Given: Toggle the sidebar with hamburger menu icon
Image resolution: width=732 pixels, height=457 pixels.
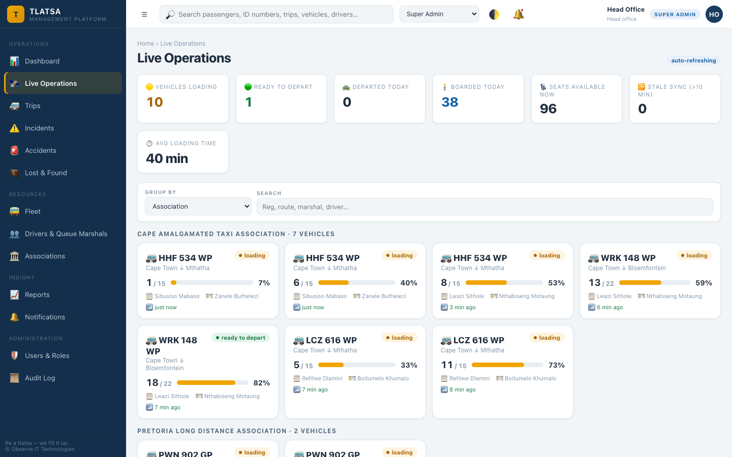Looking at the screenshot, I should point(144,14).
